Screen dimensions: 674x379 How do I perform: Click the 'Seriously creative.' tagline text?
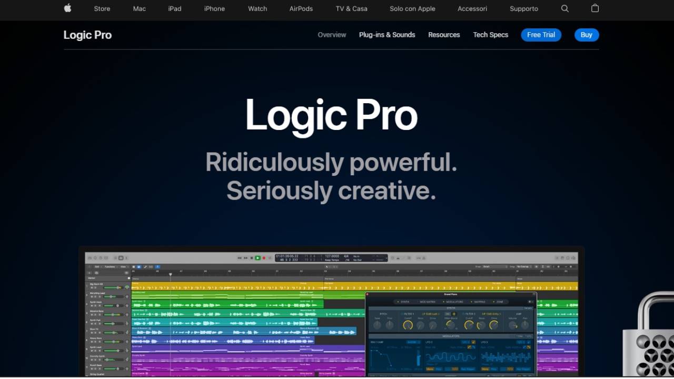[331, 191]
